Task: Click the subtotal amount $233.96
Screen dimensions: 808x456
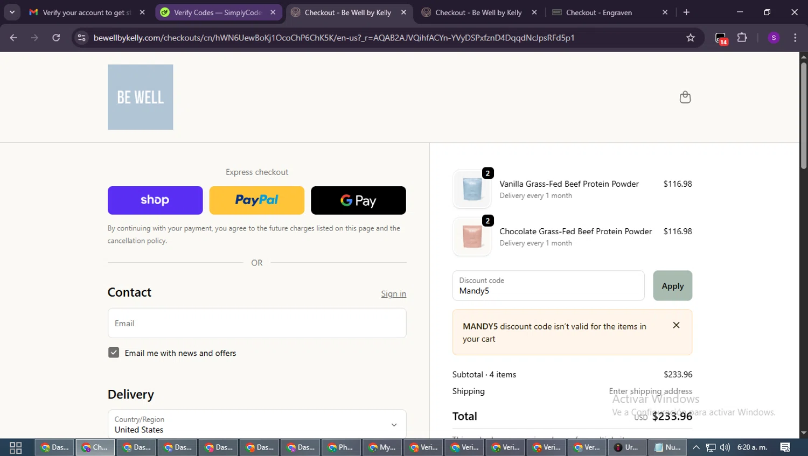Action: [x=678, y=375]
